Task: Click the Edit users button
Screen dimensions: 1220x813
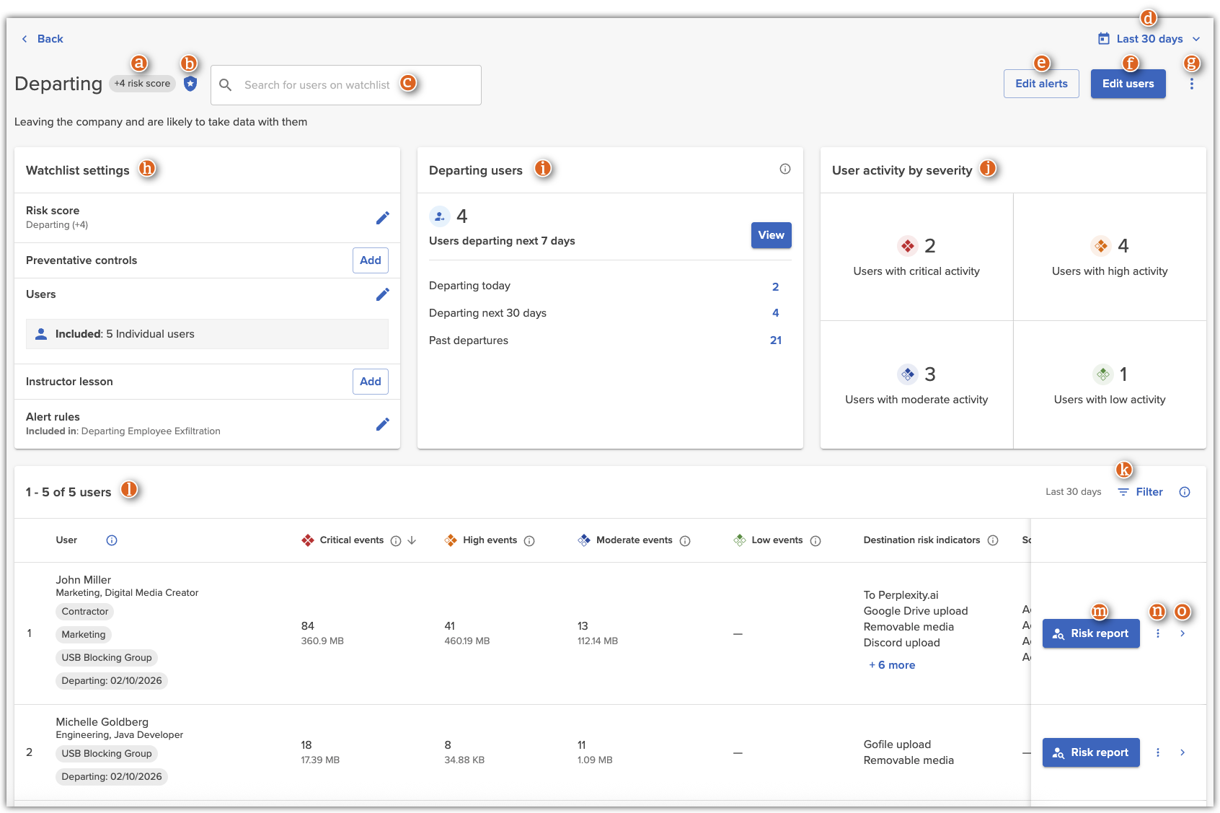Action: (1128, 84)
